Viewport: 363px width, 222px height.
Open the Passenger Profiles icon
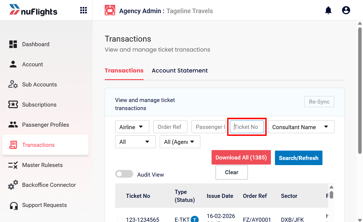13,125
